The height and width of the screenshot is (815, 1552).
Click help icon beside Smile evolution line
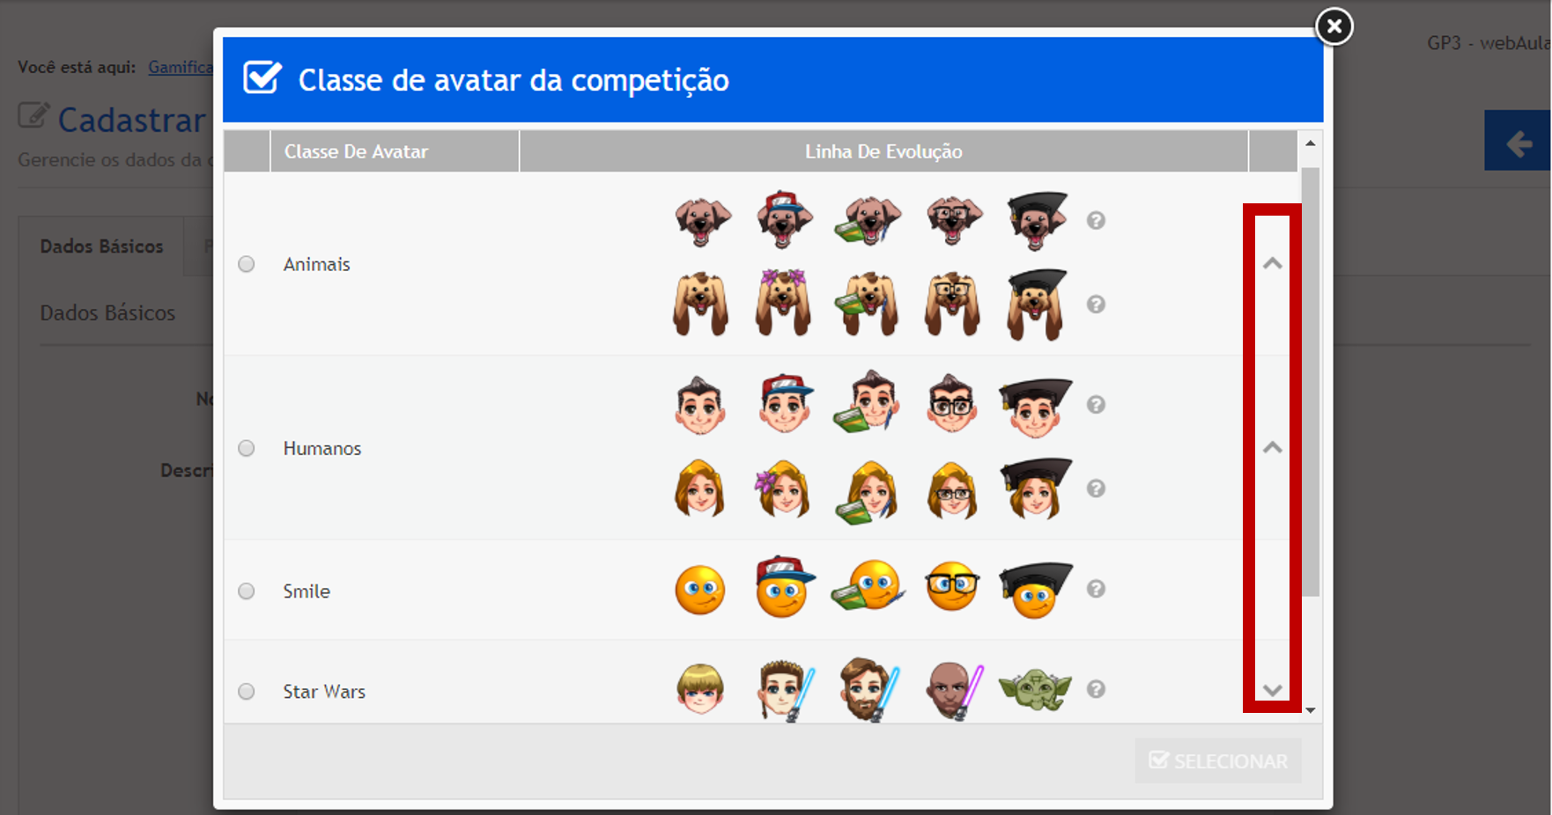click(x=1096, y=589)
